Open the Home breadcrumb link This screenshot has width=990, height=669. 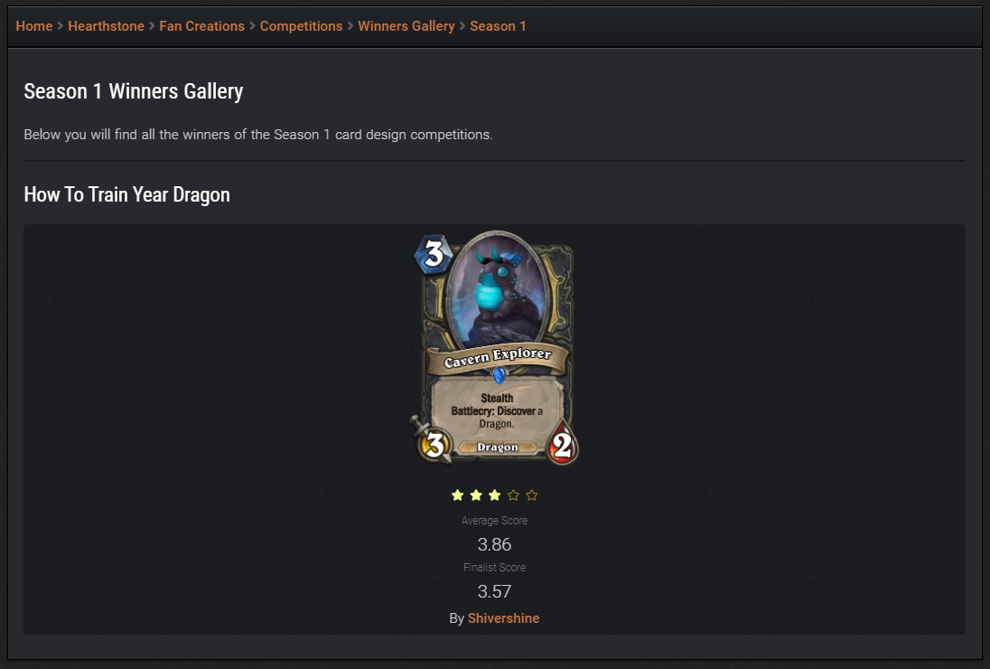pyautogui.click(x=34, y=26)
